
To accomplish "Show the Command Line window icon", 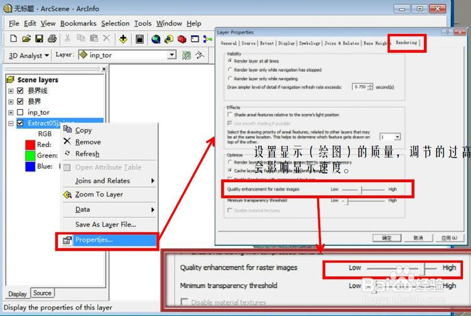I will pos(195,39).
